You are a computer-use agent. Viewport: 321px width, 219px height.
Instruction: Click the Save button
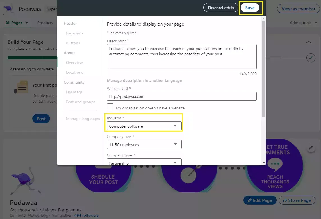(x=250, y=8)
